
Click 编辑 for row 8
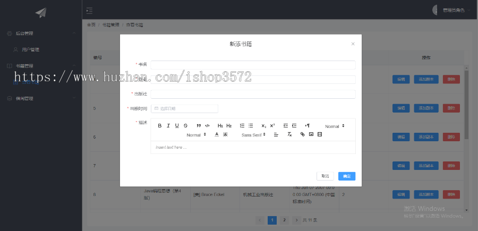click(x=401, y=194)
